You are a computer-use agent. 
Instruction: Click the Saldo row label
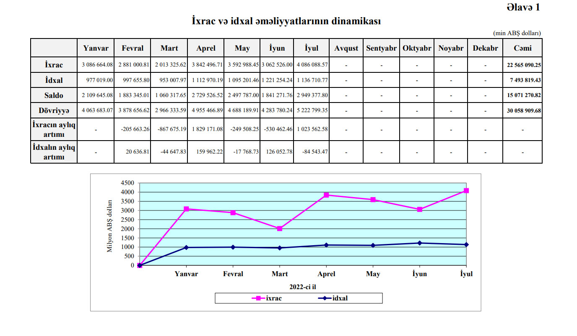[54, 95]
